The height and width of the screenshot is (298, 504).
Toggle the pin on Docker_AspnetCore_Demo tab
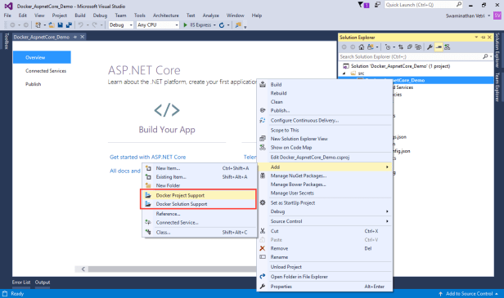[75, 37]
